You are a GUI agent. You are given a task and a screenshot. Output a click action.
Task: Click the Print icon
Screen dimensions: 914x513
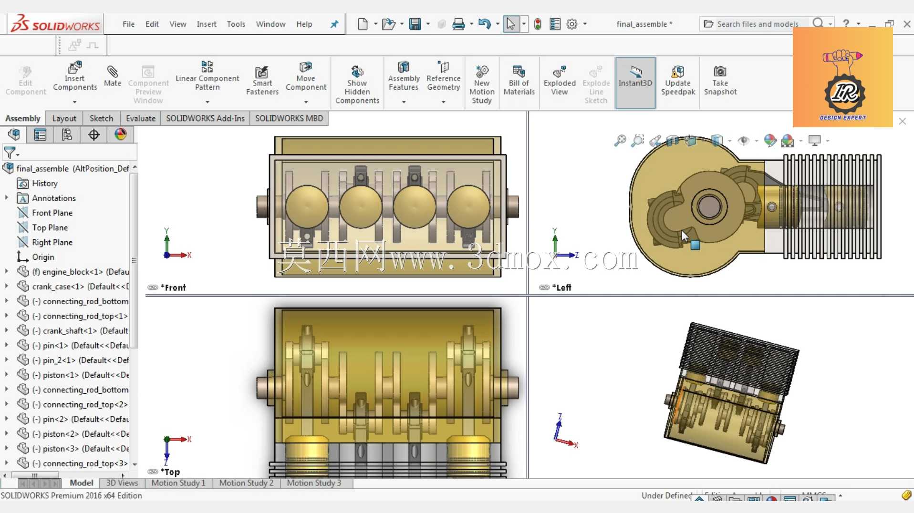click(458, 24)
